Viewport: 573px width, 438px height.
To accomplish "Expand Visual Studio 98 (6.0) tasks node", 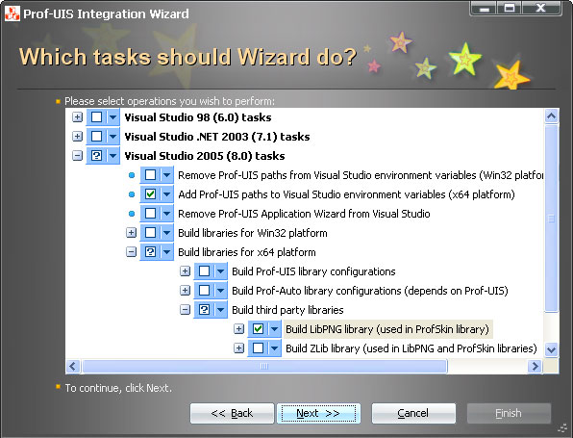I will pos(77,117).
